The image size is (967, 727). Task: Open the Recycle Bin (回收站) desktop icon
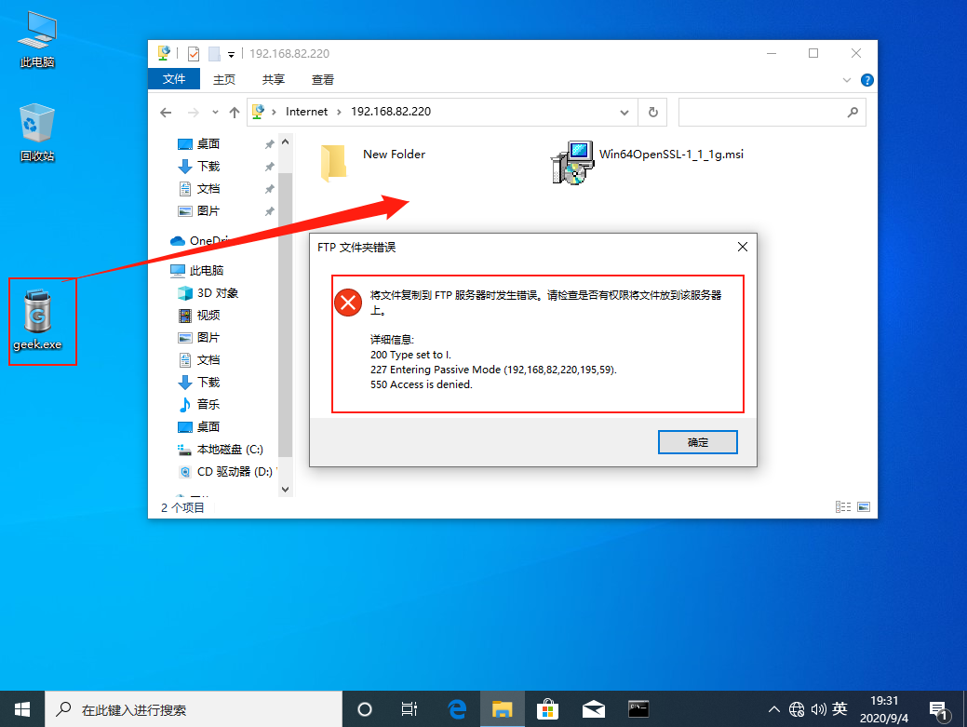[37, 133]
